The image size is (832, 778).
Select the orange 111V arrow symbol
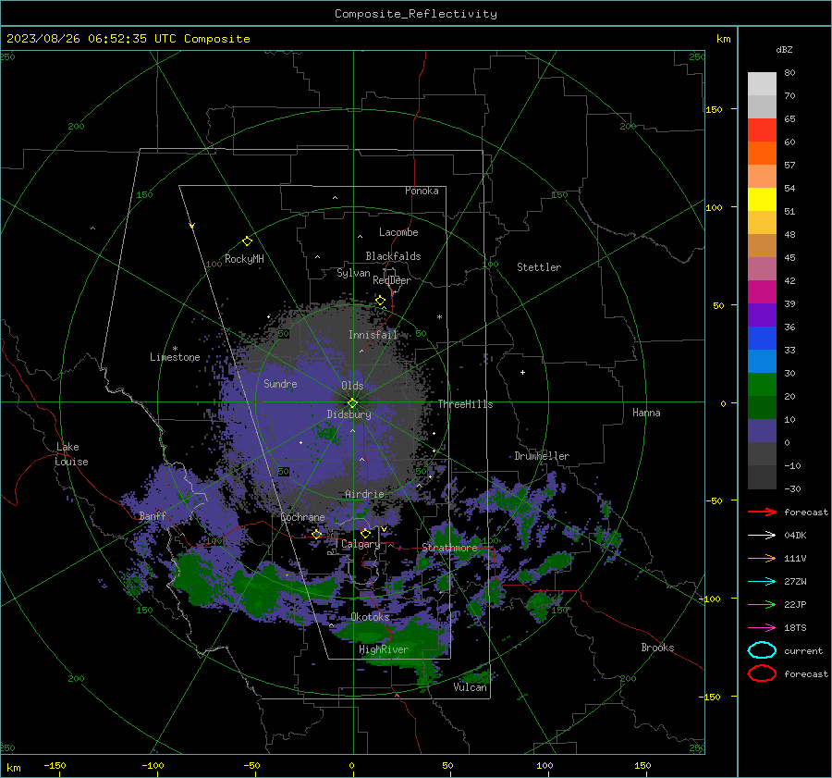[762, 558]
